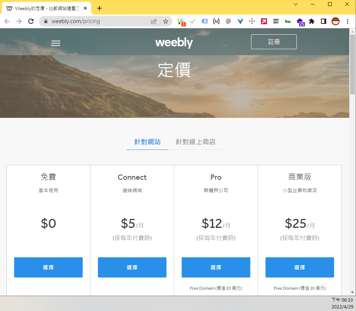Click the 免費 plan title
This screenshot has height=311, width=356.
[48, 177]
